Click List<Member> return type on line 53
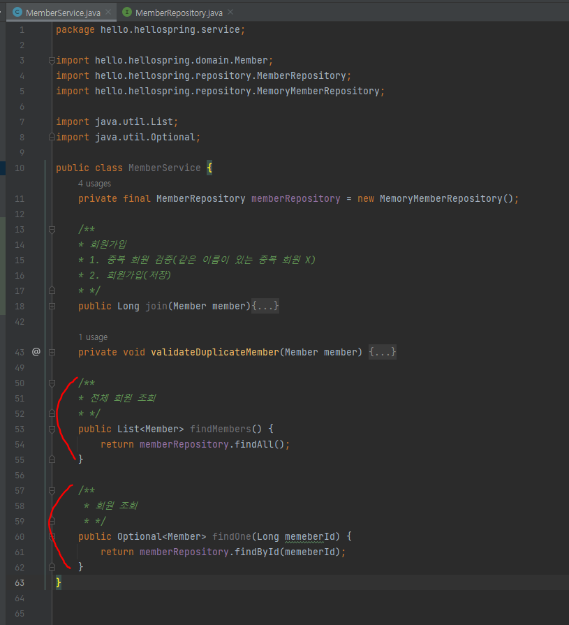 tap(150, 429)
